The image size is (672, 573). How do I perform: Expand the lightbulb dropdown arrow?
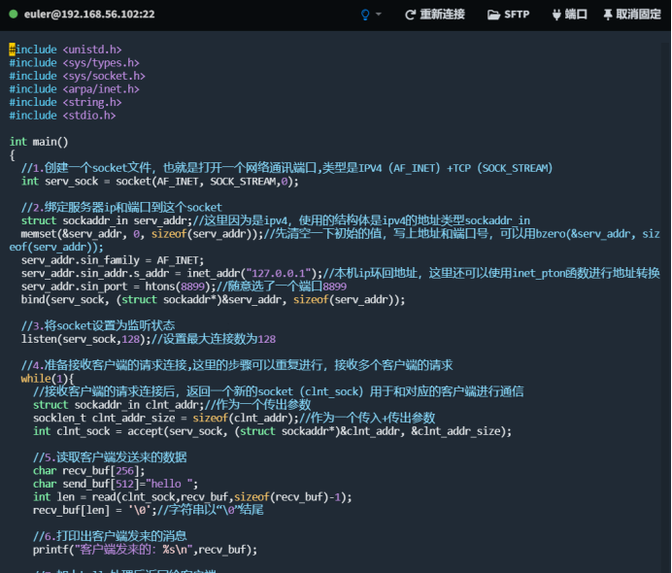[379, 15]
